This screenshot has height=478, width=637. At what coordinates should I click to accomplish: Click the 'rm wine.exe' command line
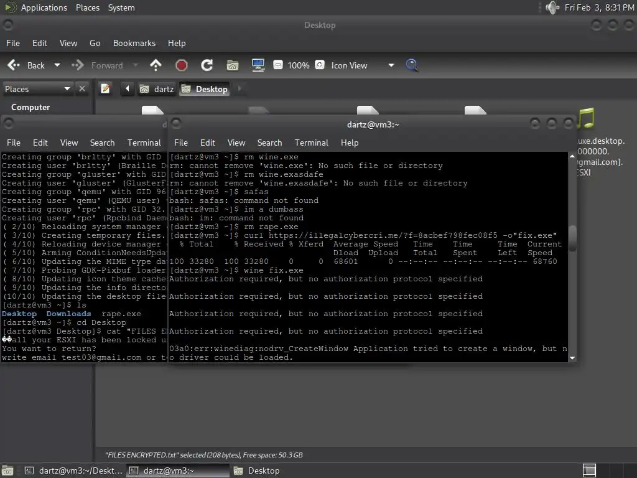[x=234, y=157]
